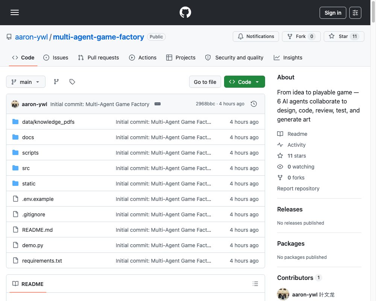The height and width of the screenshot is (301, 376).
Task: Open the aaron-ywl contributor avatar
Action: click(283, 294)
